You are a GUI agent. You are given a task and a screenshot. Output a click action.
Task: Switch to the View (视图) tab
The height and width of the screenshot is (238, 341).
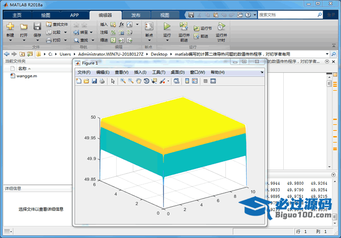[165, 15]
